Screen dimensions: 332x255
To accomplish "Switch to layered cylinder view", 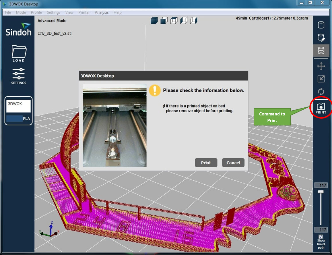I will pyautogui.click(x=321, y=51).
